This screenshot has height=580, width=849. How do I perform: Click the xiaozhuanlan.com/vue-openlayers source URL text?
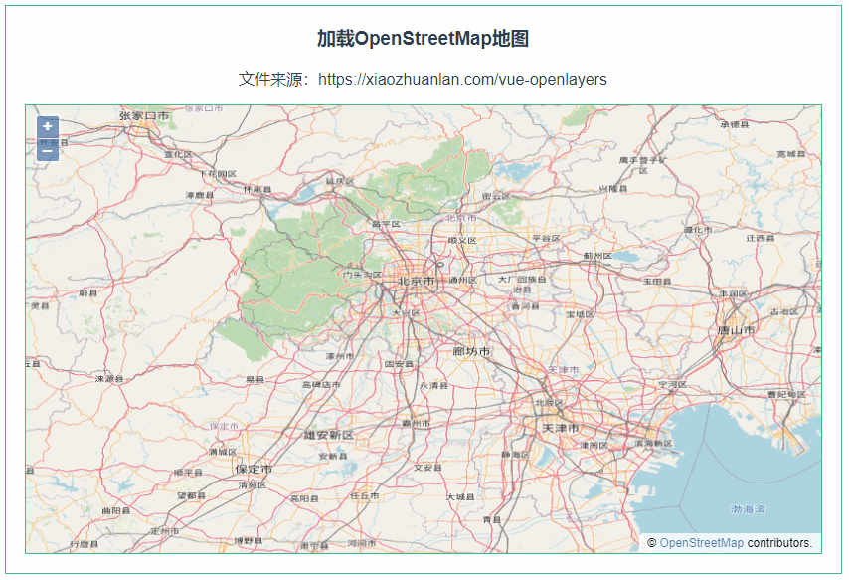(x=462, y=80)
